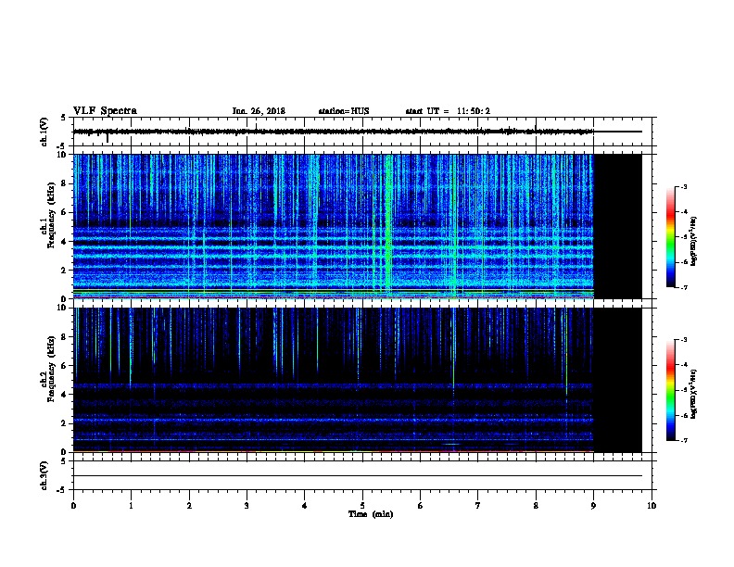Click the time axis tick label "3"
Viewport: 734px width, 567px height.
click(247, 506)
